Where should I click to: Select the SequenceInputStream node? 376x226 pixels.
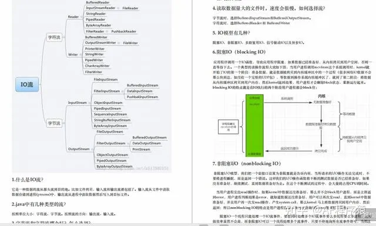[110, 114]
